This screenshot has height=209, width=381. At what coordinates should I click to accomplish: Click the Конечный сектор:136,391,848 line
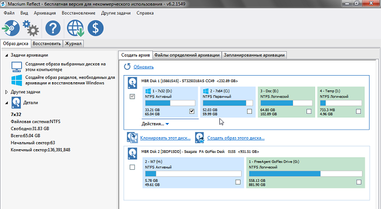click(x=40, y=150)
